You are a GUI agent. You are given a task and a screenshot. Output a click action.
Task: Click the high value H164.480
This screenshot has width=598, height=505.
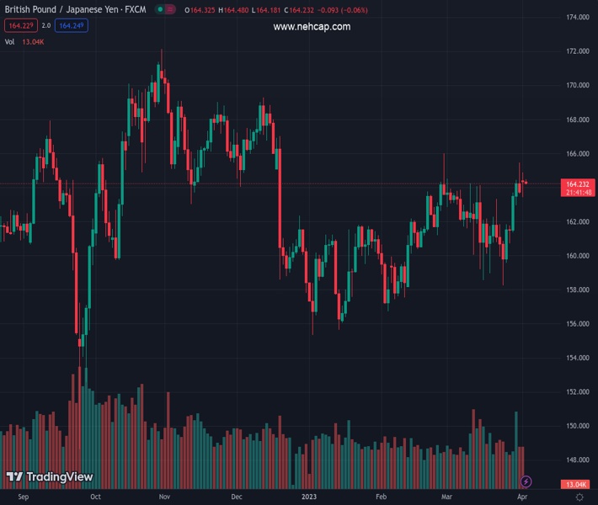click(x=233, y=10)
